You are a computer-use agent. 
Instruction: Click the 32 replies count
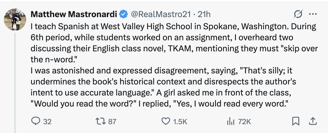[47, 121]
